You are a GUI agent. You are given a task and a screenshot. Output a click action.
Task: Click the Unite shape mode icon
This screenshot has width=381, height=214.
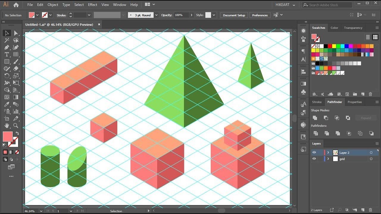pos(315,118)
